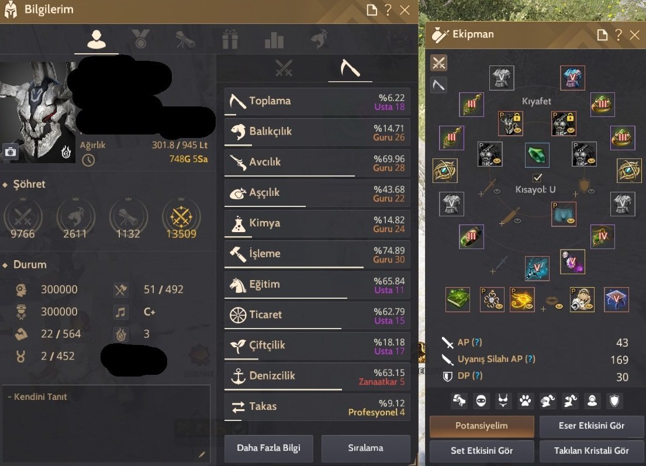Click the paw pet visibility icon
The height and width of the screenshot is (466, 646).
pyautogui.click(x=526, y=401)
